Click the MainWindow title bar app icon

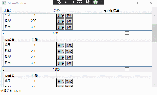pyautogui.click(x=4, y=3)
